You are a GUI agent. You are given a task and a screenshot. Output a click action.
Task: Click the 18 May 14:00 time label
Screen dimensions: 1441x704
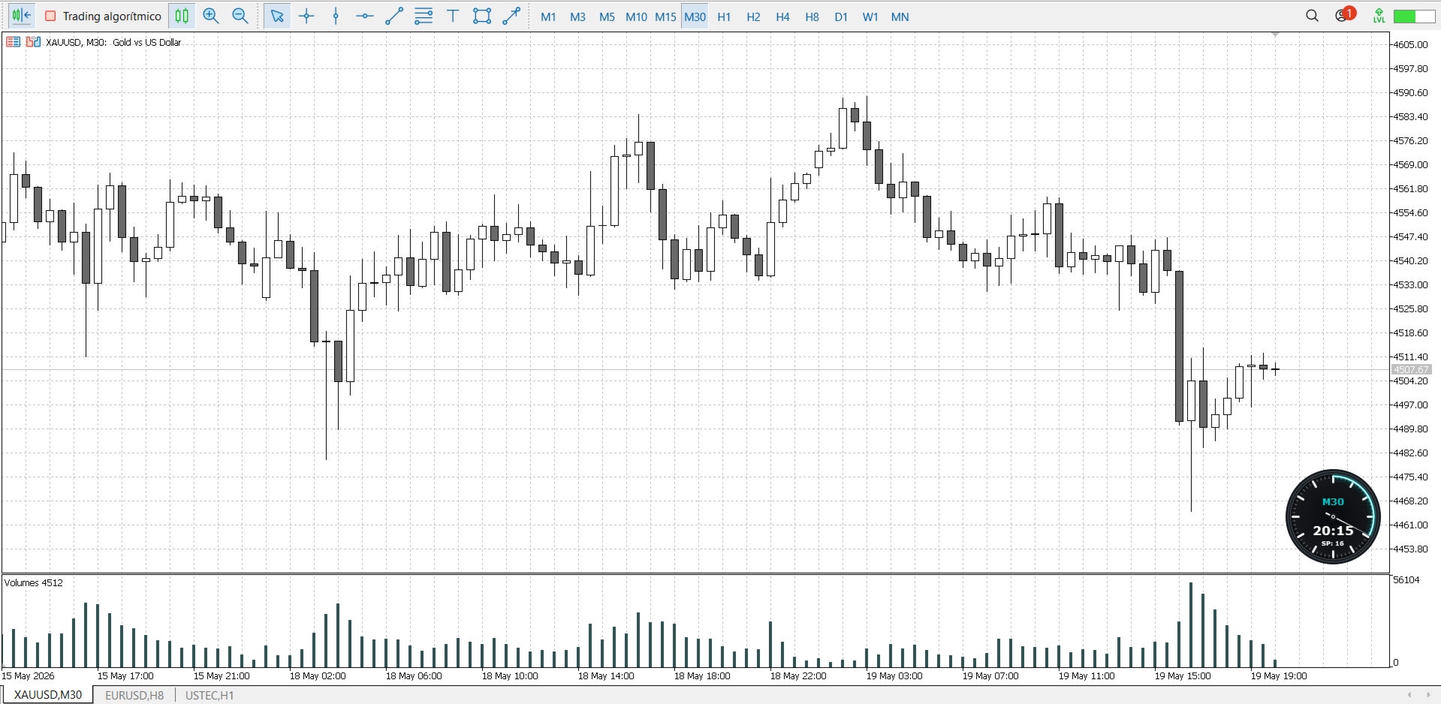tap(606, 675)
